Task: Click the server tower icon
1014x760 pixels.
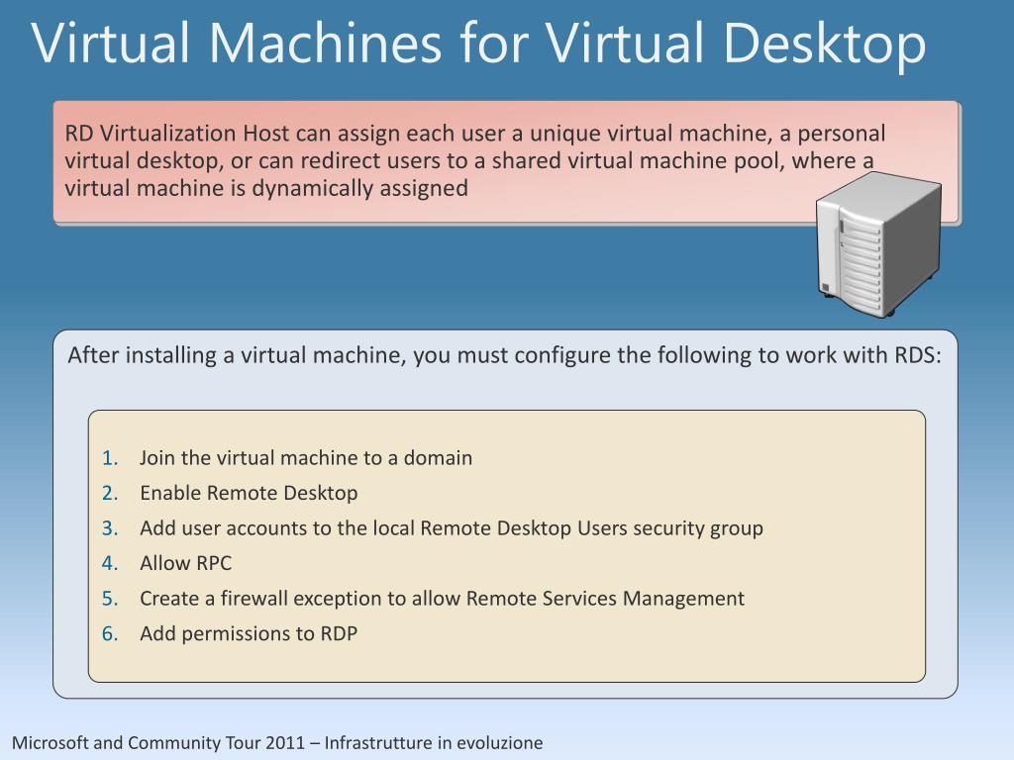Action: [878, 244]
